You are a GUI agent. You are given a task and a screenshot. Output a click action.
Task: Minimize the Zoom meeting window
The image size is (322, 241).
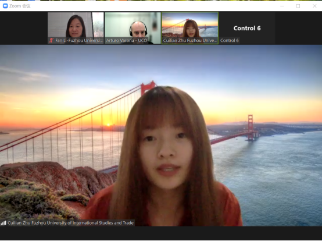coord(282,6)
